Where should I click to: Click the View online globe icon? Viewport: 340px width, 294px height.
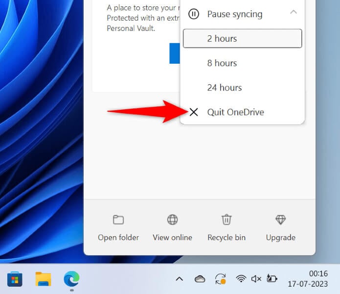172,220
